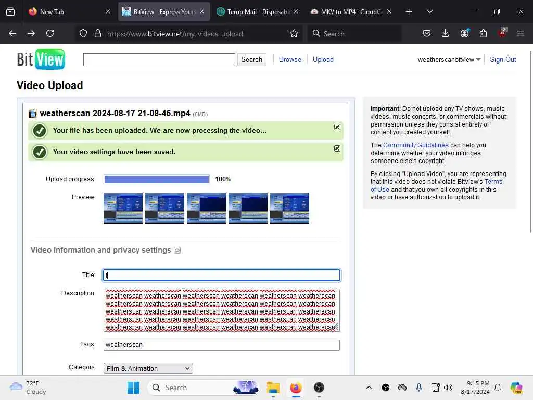This screenshot has height=400, width=533.
Task: Select the fifth preview thumbnail
Action: point(289,208)
